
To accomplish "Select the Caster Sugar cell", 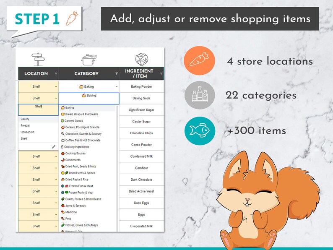I will click(x=142, y=122).
